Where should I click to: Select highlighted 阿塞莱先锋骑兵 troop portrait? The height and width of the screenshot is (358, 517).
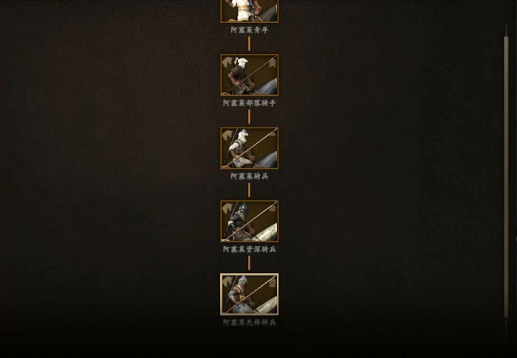tap(250, 295)
